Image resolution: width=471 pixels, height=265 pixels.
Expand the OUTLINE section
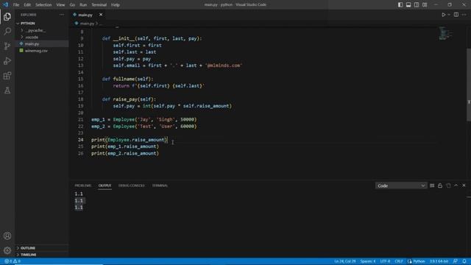click(x=28, y=248)
